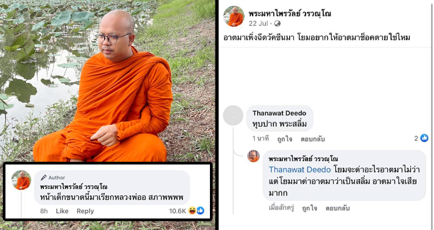
Task: Click ถูกใจ under the monk's reply
Action: (309, 208)
